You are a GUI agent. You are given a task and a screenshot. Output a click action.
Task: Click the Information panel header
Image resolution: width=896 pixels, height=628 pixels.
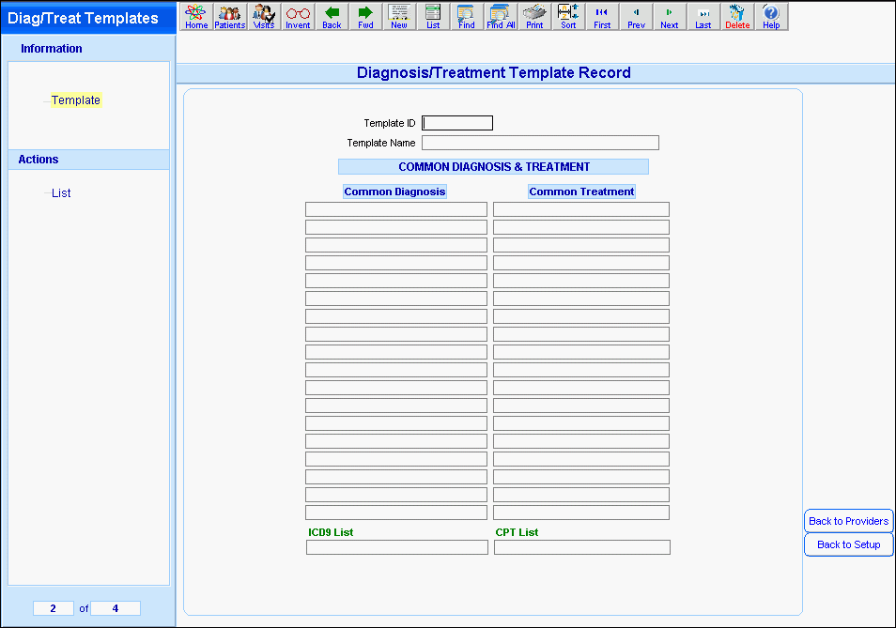coord(52,49)
